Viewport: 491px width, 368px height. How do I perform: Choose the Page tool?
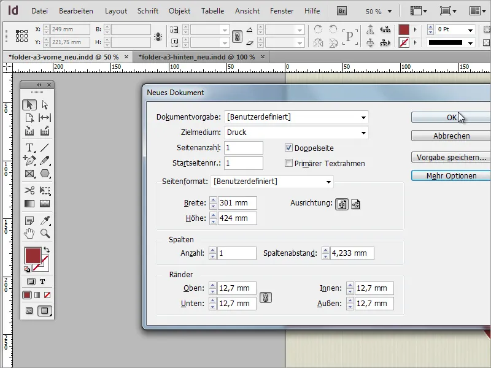tap(29, 118)
